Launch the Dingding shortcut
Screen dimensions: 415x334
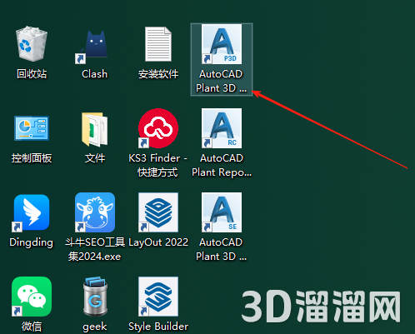point(32,212)
